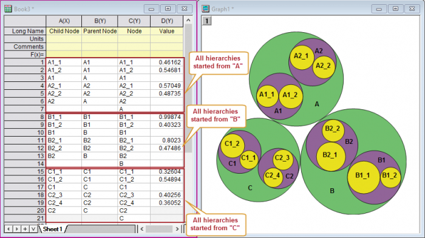
Task: Select row 21 header
Action: tap(25, 218)
